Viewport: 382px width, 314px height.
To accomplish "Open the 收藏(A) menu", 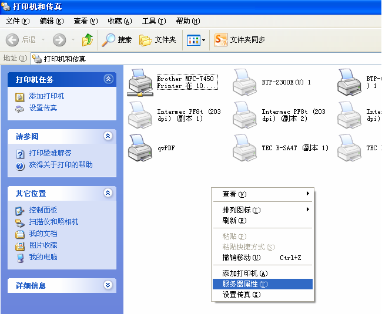I will click(x=120, y=21).
